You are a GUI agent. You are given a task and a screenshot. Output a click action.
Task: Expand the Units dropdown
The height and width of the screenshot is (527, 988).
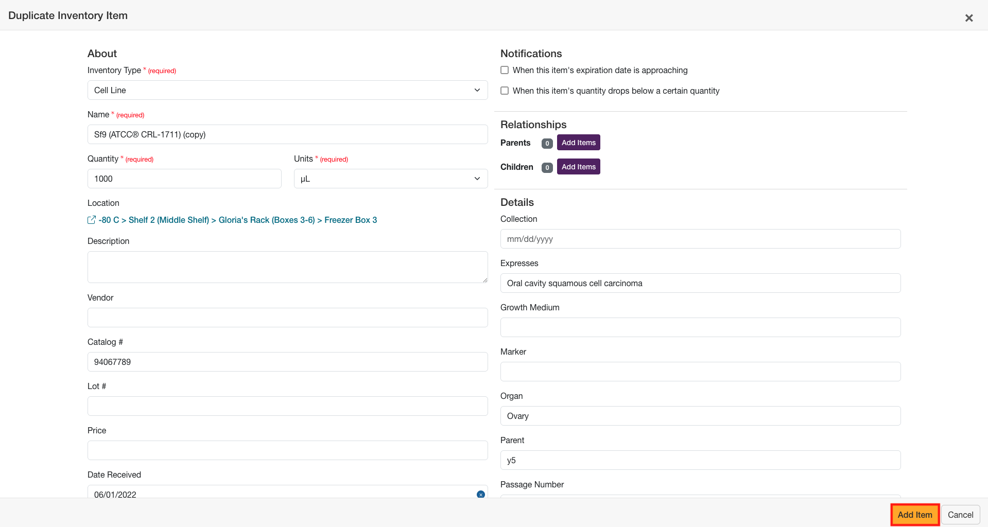[x=390, y=179]
